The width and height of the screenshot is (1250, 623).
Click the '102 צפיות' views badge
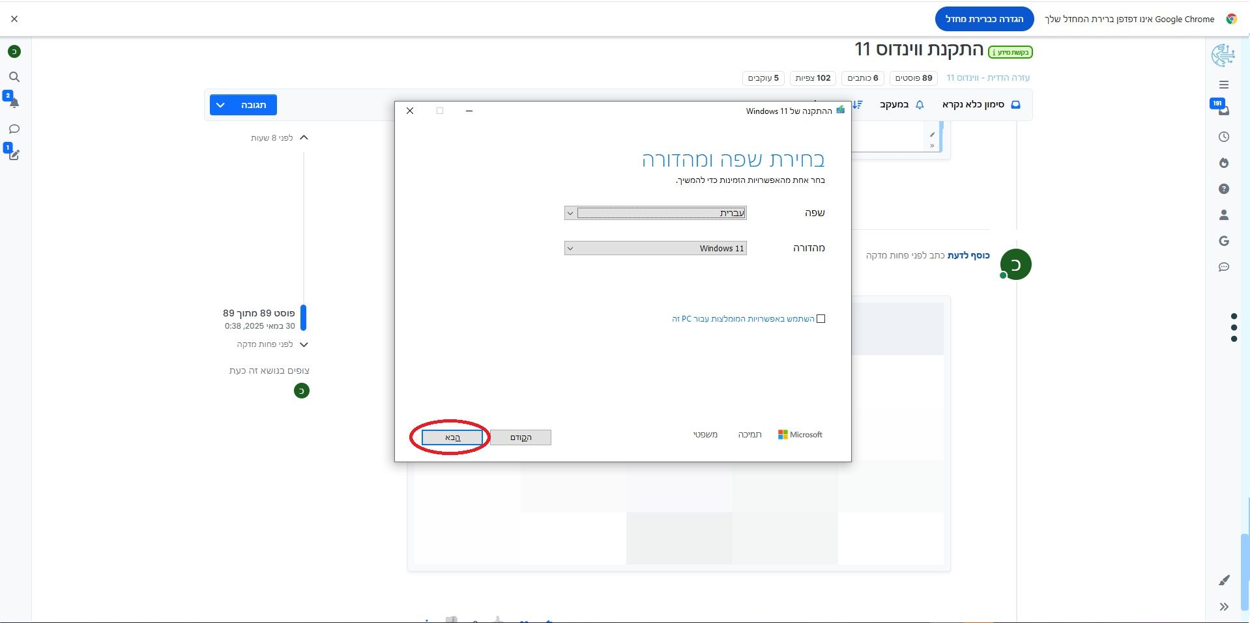coord(813,78)
